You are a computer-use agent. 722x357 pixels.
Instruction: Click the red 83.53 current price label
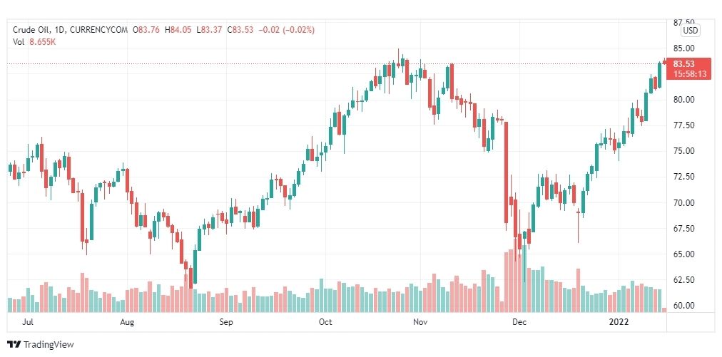[683, 64]
